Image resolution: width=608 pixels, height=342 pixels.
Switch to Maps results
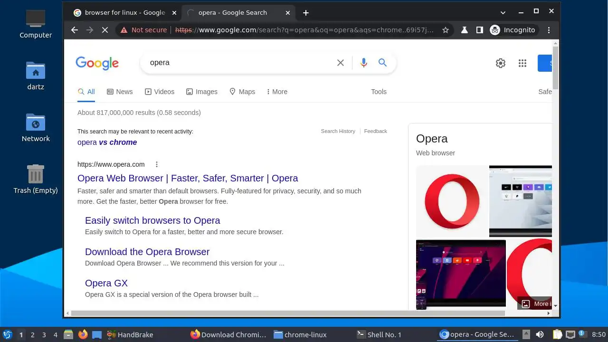coord(242,92)
